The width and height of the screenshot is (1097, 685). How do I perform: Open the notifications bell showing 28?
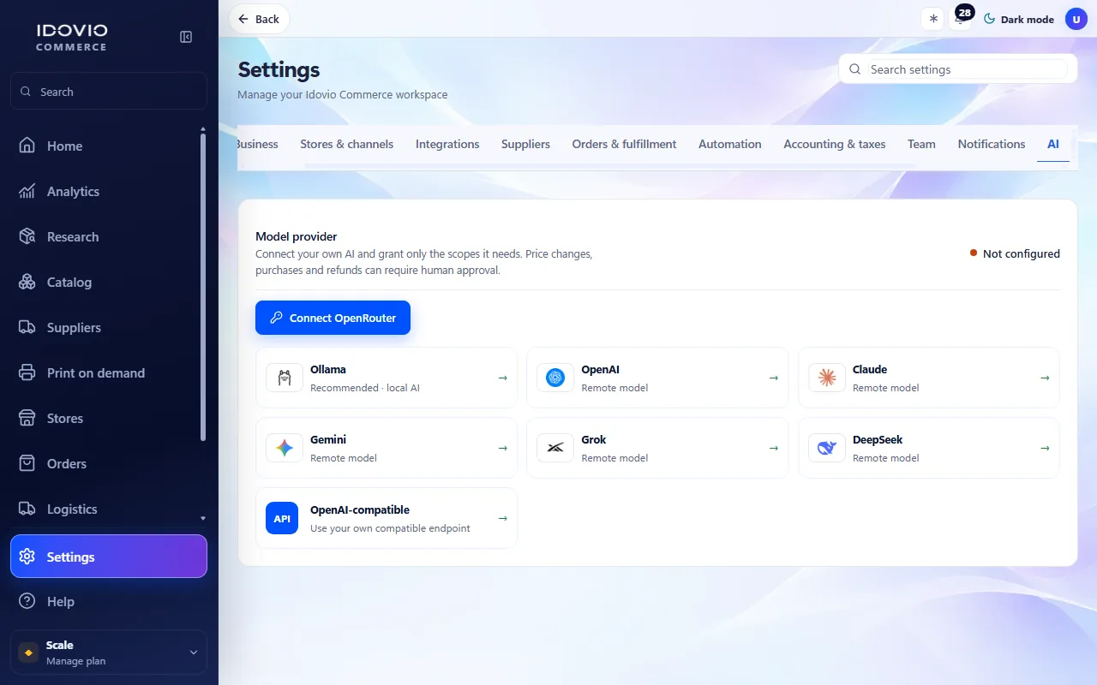962,19
